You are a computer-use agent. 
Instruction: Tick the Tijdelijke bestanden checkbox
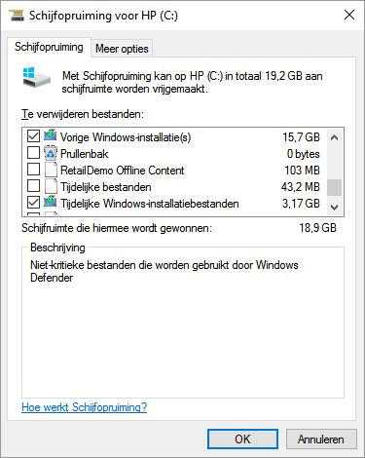(33, 186)
